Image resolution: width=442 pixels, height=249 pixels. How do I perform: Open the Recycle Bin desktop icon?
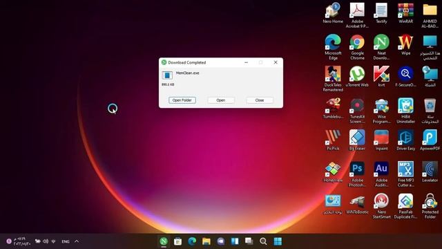coord(430,111)
